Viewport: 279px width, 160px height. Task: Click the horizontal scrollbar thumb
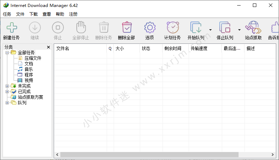click(x=150, y=154)
